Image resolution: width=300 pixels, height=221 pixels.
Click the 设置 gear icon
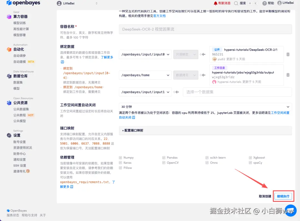9,135
